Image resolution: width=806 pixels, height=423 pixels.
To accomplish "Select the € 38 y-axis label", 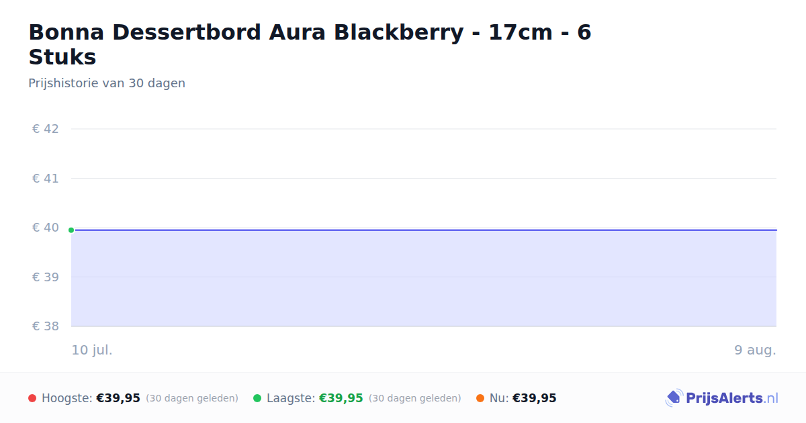I will pos(46,326).
